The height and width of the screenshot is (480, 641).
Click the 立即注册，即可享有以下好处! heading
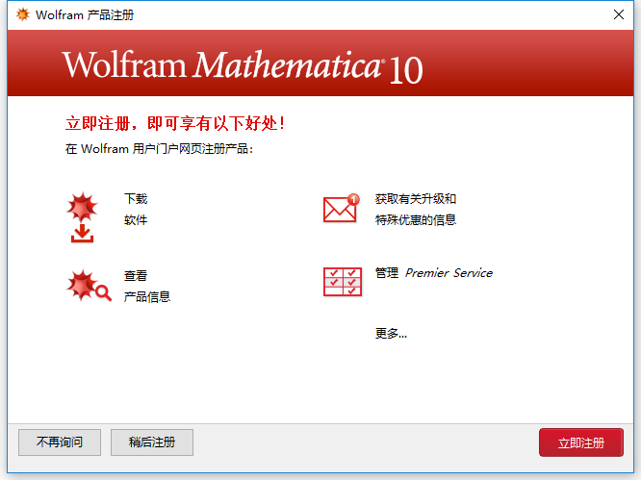175,123
